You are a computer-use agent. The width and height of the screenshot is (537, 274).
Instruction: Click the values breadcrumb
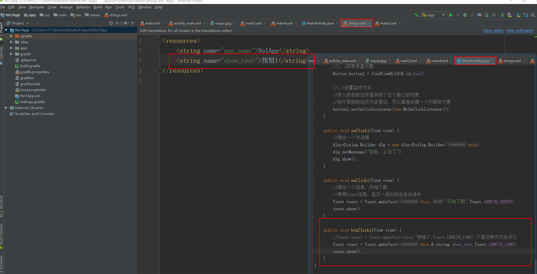coord(93,15)
